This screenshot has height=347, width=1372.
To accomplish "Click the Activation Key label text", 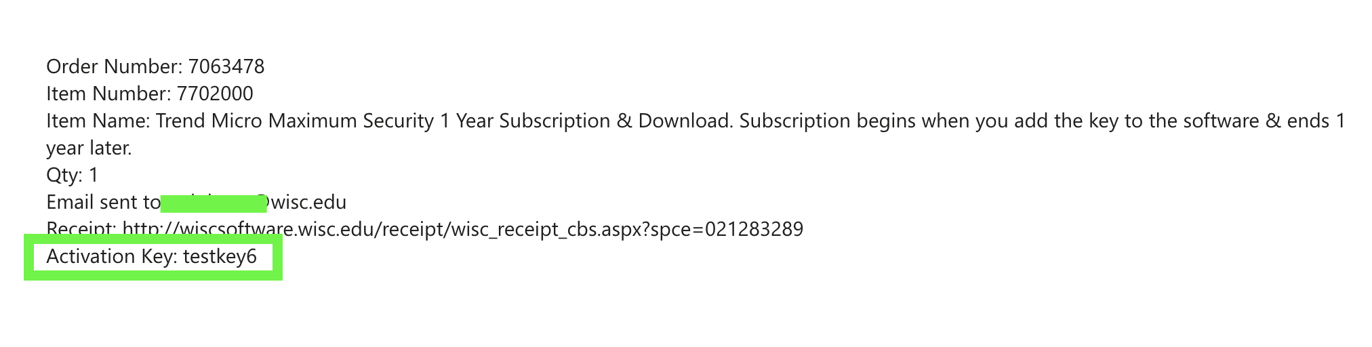I will click(x=111, y=257).
